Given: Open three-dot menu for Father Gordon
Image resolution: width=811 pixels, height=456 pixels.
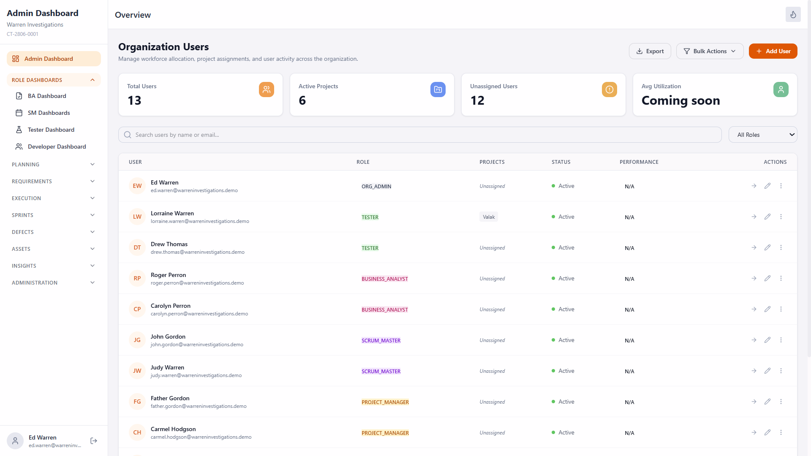Looking at the screenshot, I should tap(781, 402).
